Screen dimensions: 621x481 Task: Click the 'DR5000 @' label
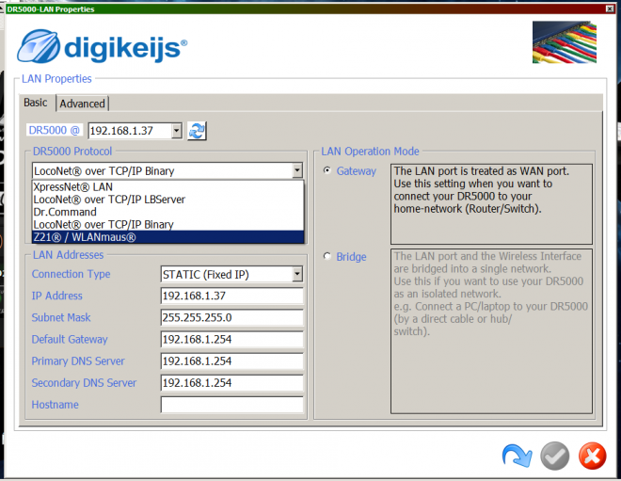[x=55, y=130]
